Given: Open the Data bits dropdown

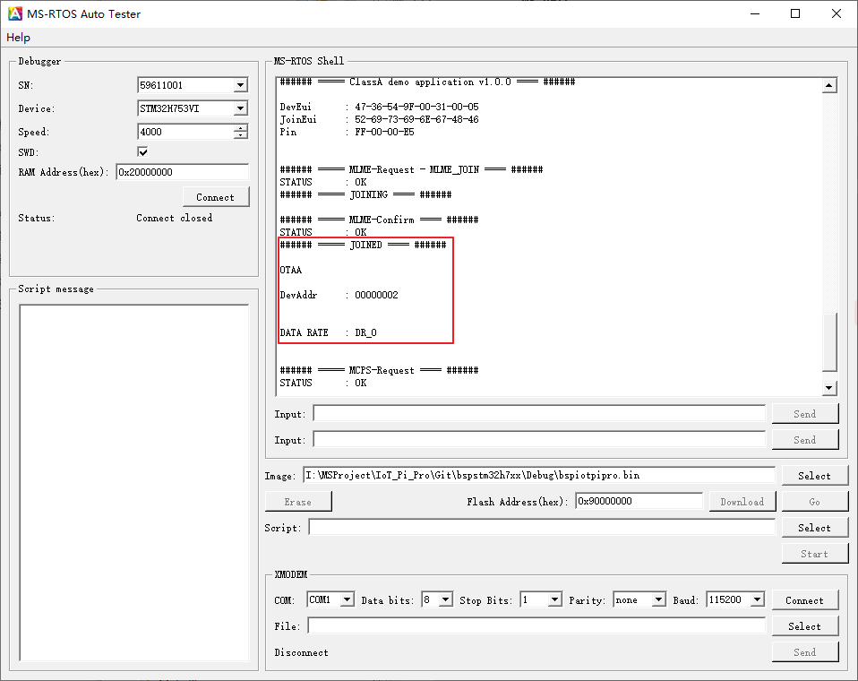Looking at the screenshot, I should pos(445,600).
